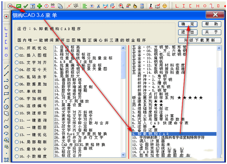
Task: Select the Spline curve tool
Action: (x=6, y=120)
